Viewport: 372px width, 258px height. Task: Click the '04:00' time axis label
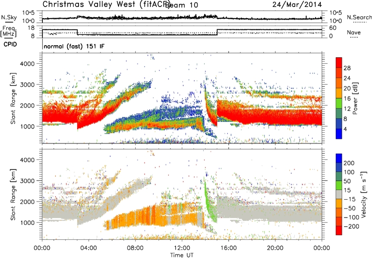88,248
